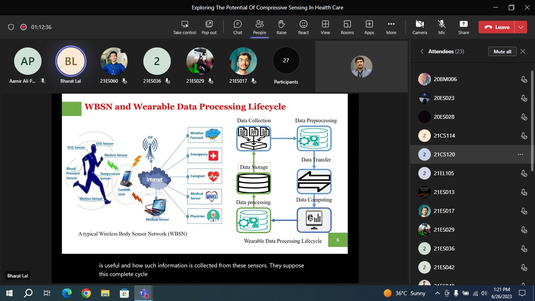
Task: Unmute the Mic
Action: pyautogui.click(x=442, y=27)
